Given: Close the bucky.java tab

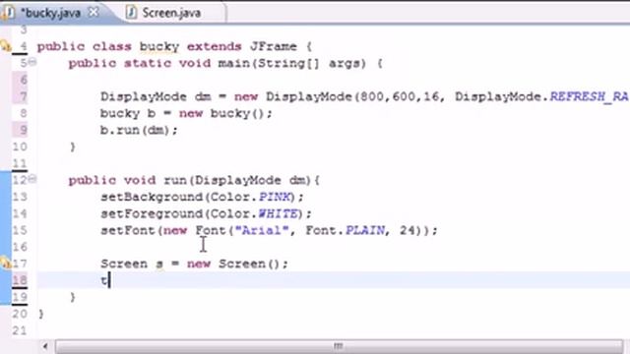Looking at the screenshot, I should [94, 12].
